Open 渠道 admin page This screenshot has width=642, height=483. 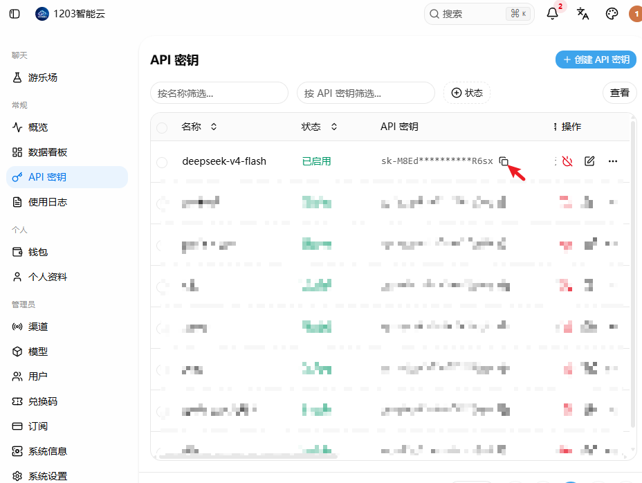pos(67,327)
